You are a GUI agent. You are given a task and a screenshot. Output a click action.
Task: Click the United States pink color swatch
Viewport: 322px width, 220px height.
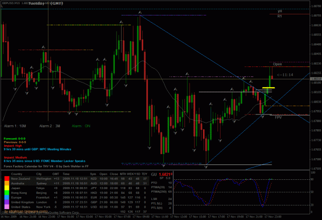(x=7, y=207)
